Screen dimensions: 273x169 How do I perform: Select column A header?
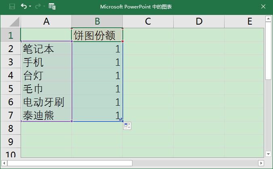pos(46,21)
